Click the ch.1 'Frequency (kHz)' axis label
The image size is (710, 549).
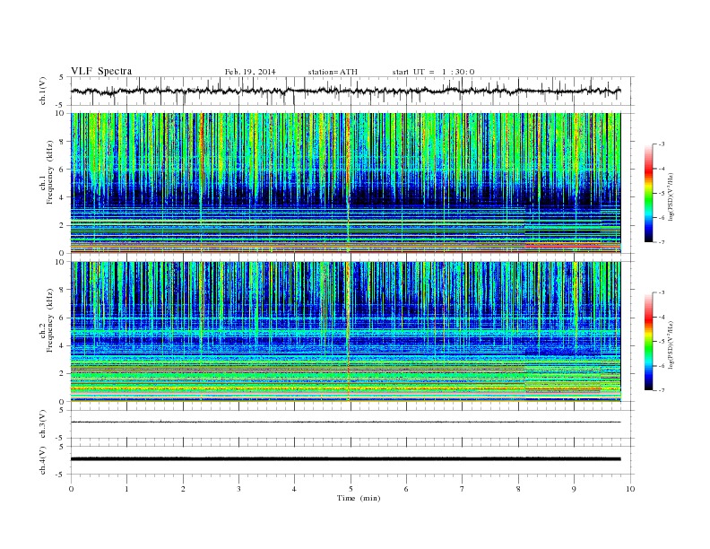(50, 172)
